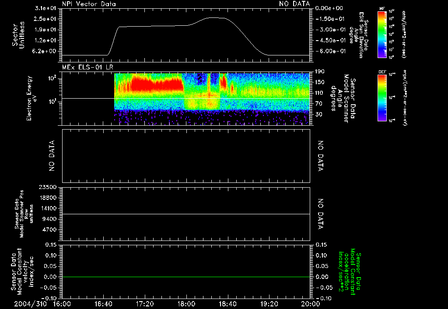The width and height of the screenshot is (448, 309).
Task: Click the '3.1e+01' sector axis value
Action: coord(45,8)
